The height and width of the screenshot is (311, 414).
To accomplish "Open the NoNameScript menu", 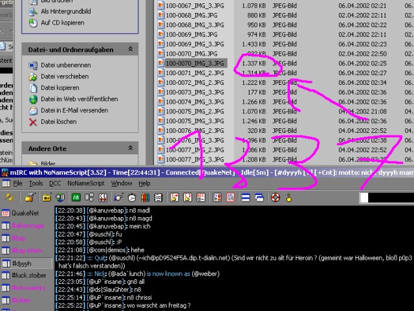I will point(86,183).
